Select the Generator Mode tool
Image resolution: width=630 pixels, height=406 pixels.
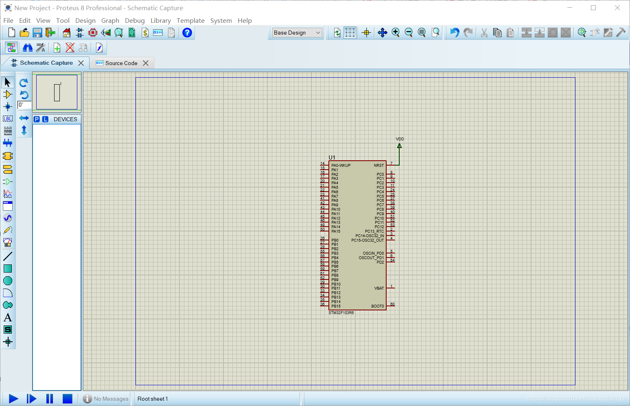8,218
